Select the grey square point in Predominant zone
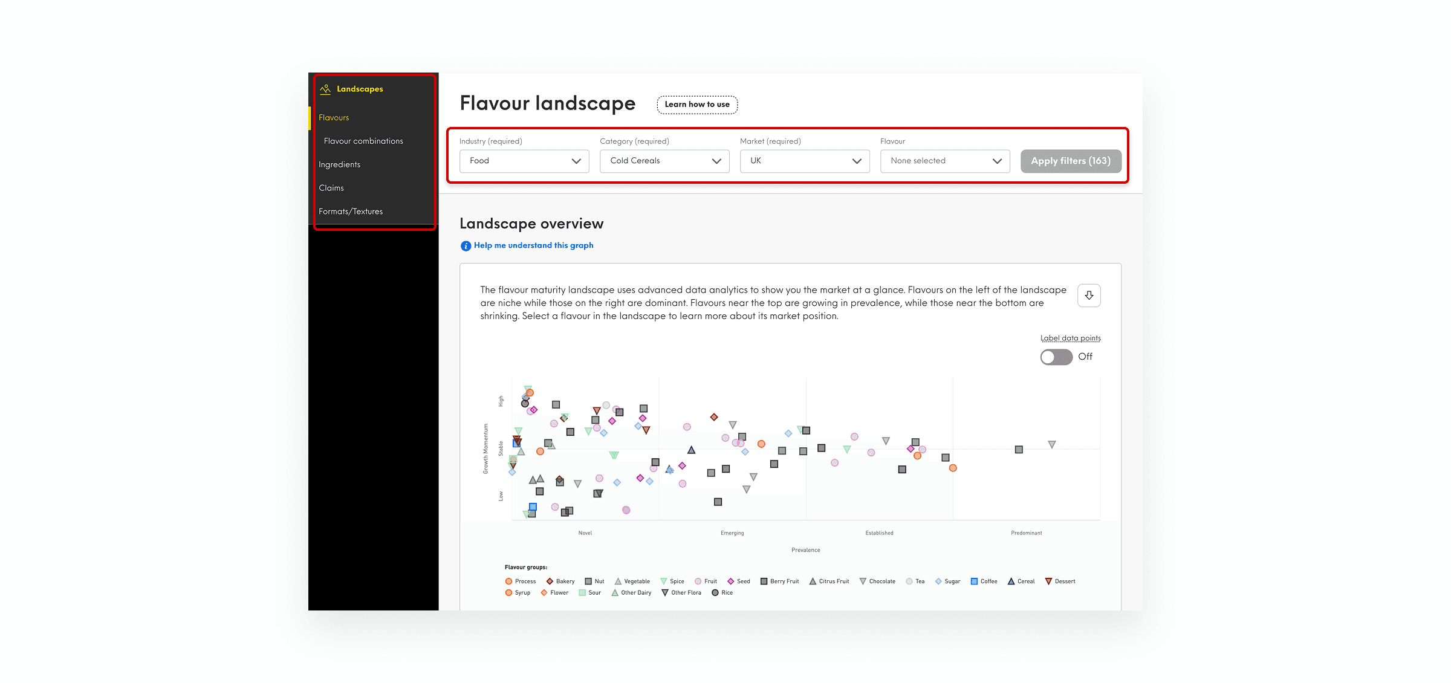This screenshot has width=1451, height=683. (1019, 450)
